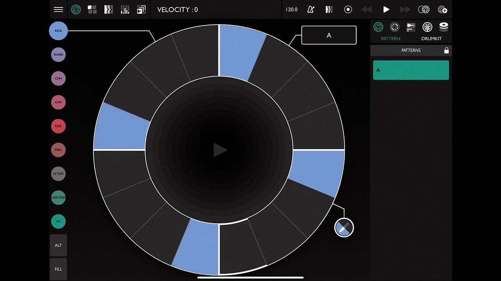Click the play triangle in the ring center
This screenshot has height=281, width=501.
pyautogui.click(x=220, y=150)
